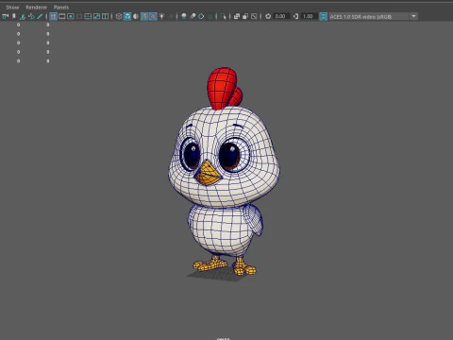The width and height of the screenshot is (453, 340).
Task: Switch to Wireframe display icon
Action: (x=119, y=16)
